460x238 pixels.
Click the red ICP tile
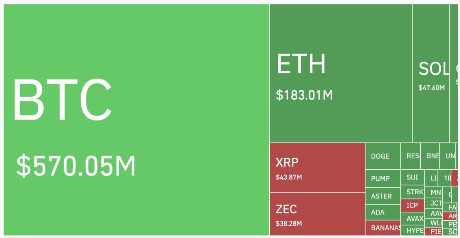412,205
